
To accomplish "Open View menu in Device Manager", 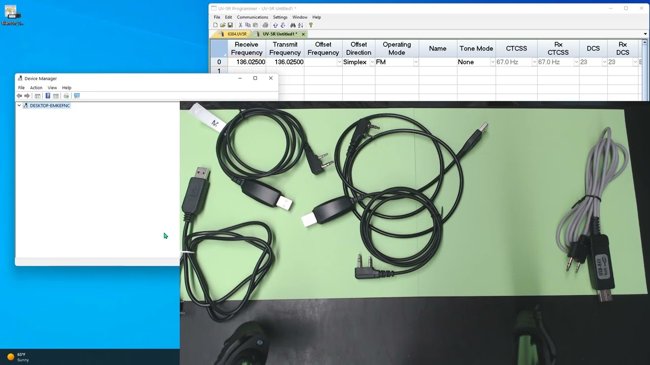I will click(52, 88).
